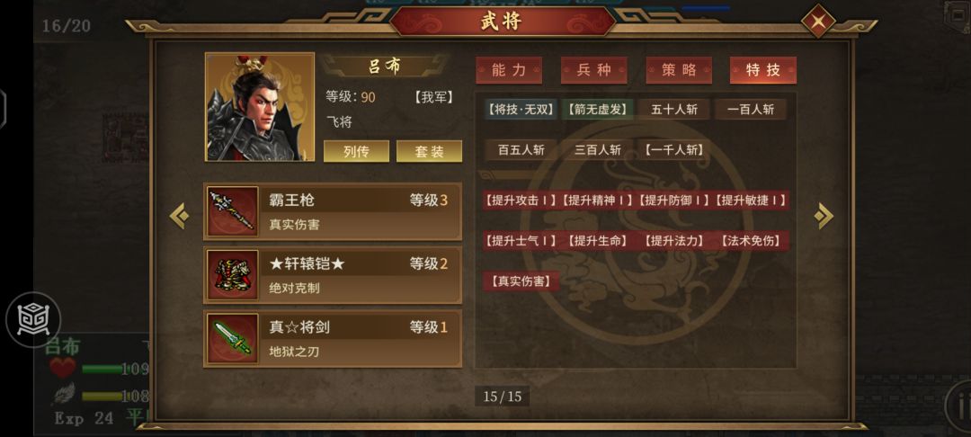
Task: Switch to the 兵种 tab
Action: (x=594, y=70)
